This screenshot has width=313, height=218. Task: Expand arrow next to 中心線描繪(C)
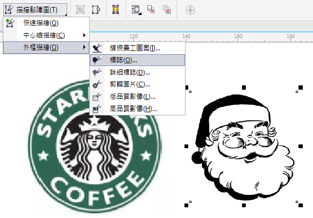pyautogui.click(x=84, y=35)
